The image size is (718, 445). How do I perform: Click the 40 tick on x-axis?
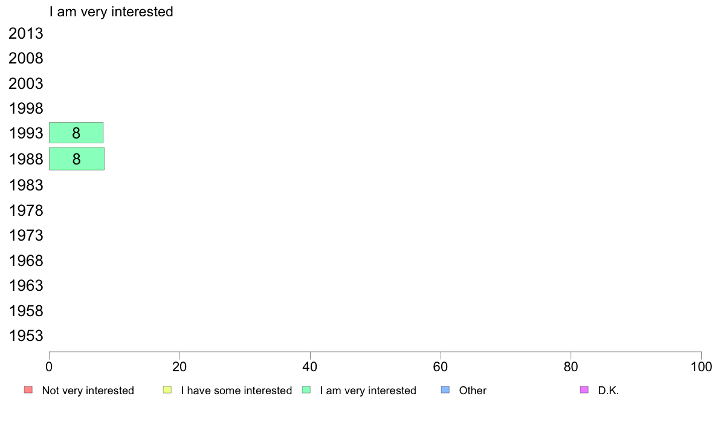tap(310, 366)
